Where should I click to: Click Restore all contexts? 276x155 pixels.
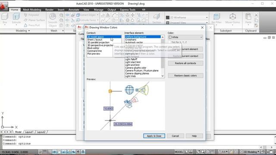pyautogui.click(x=185, y=63)
